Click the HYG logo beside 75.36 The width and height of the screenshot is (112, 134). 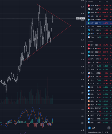[x=89, y=34]
